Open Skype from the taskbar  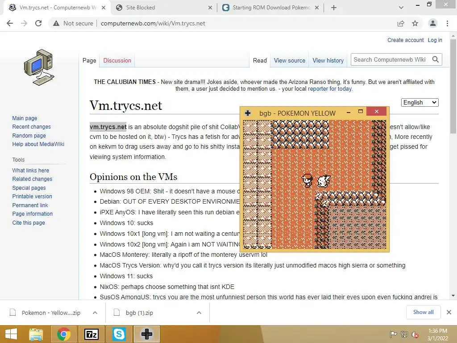tap(119, 334)
